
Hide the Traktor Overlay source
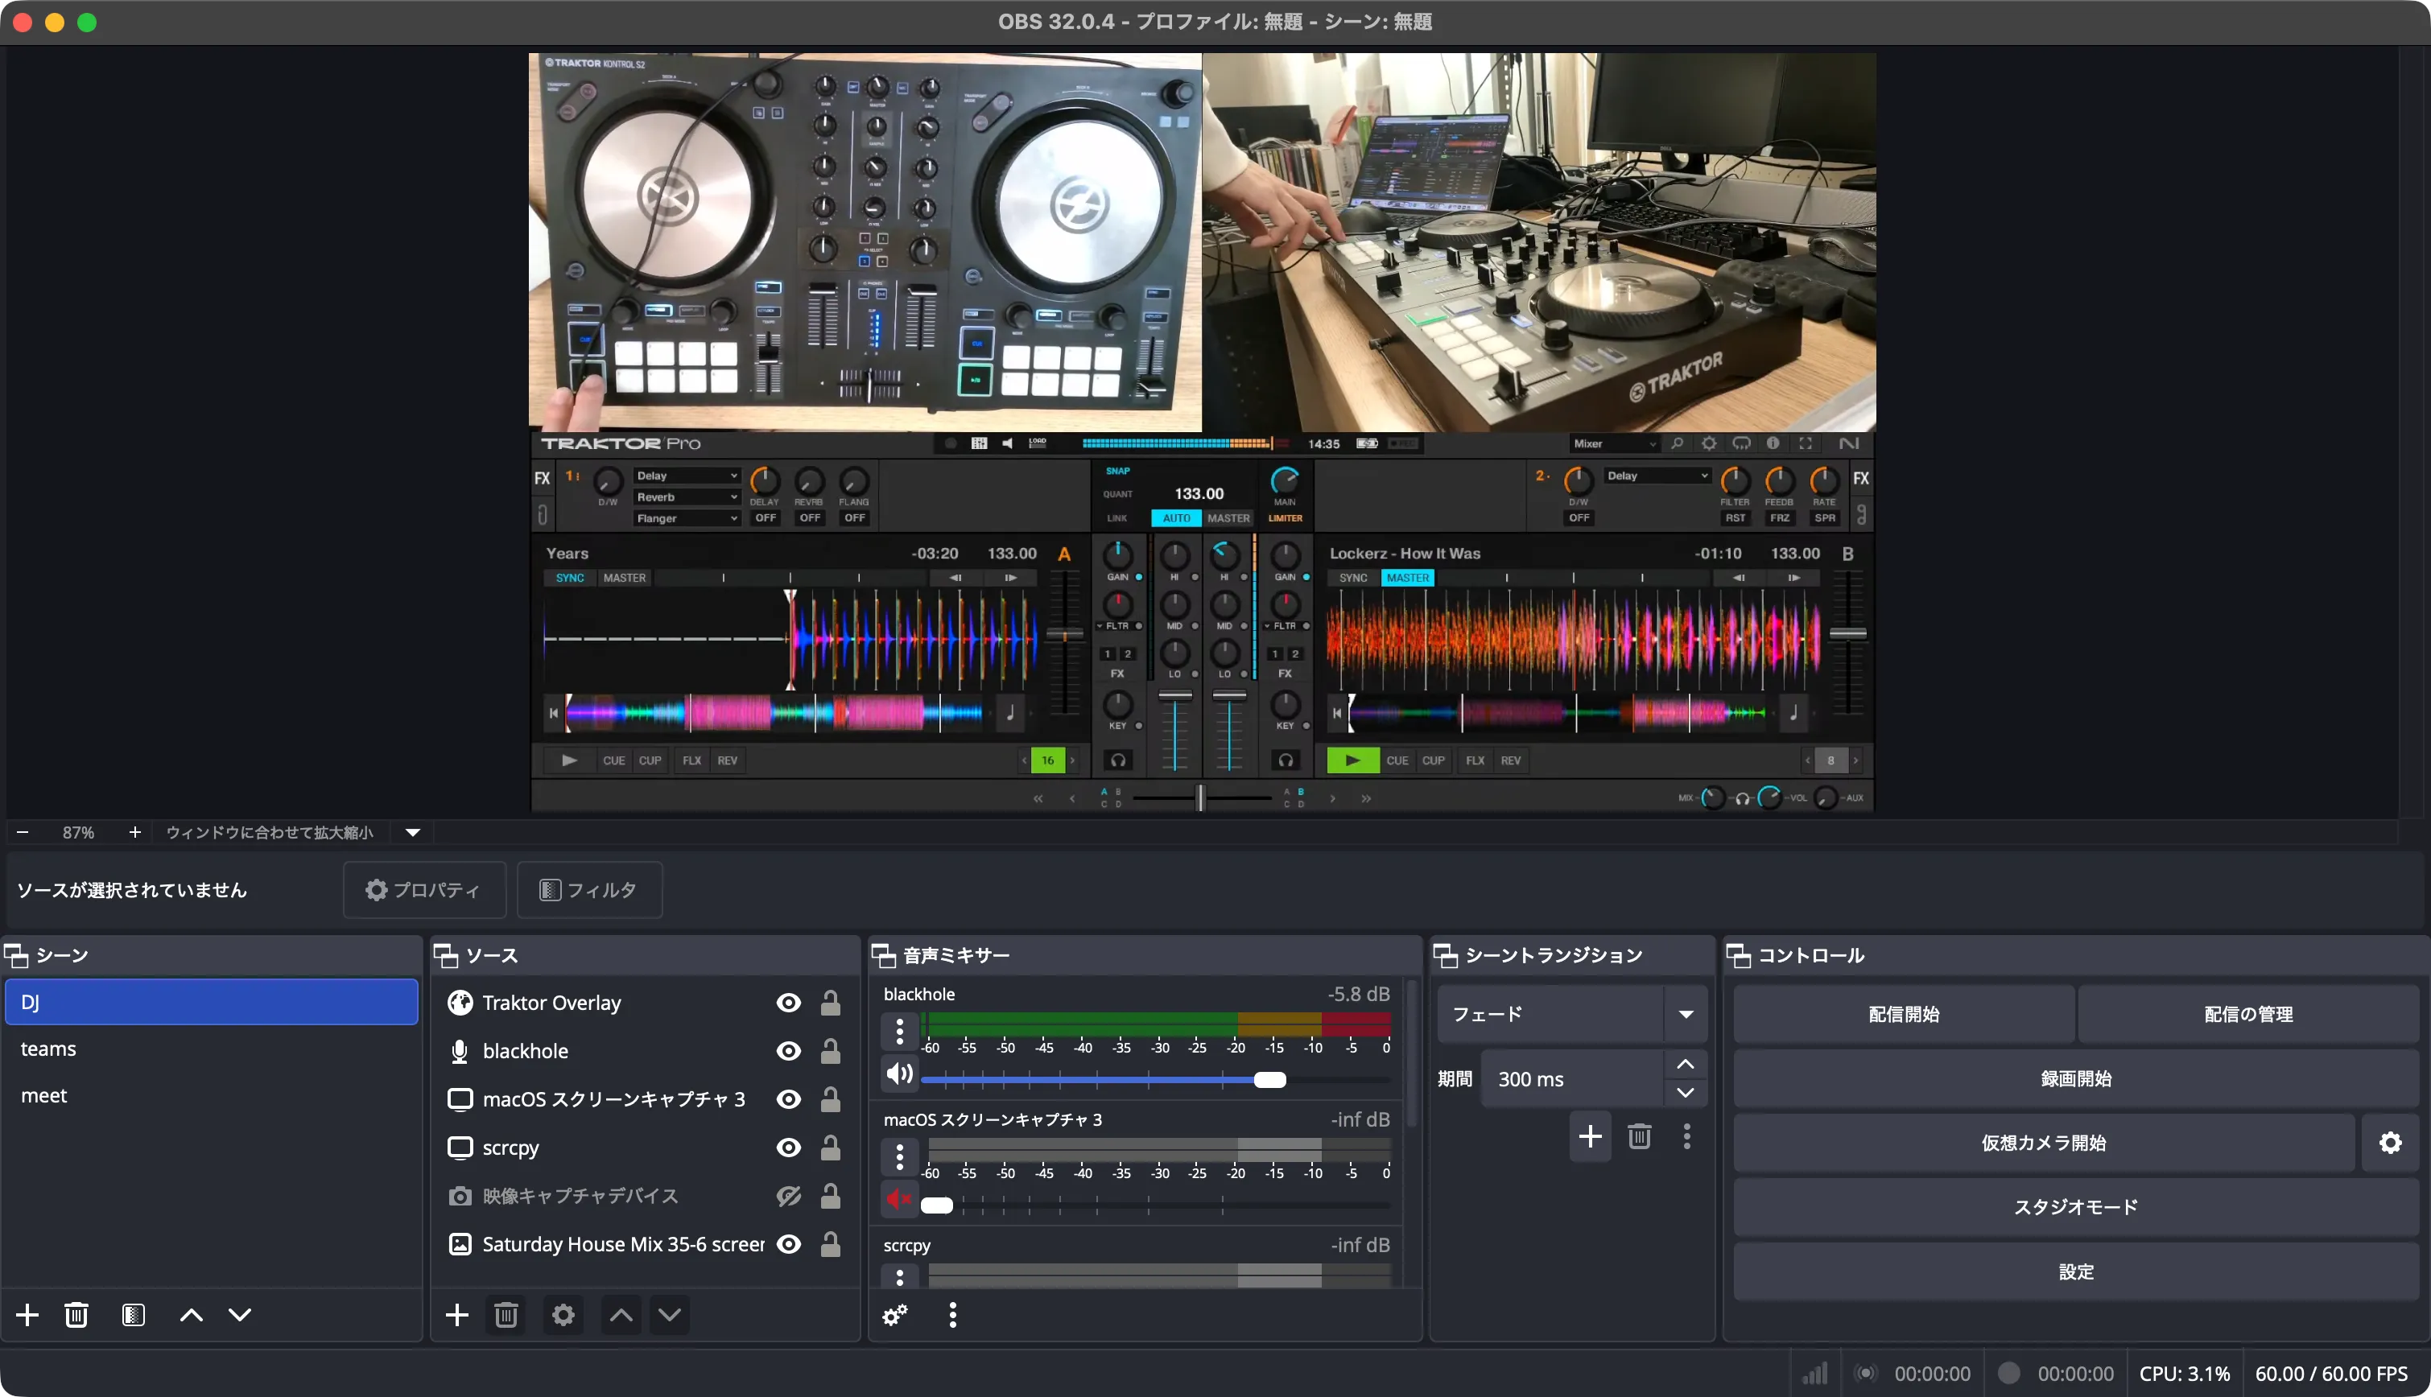pyautogui.click(x=788, y=1003)
